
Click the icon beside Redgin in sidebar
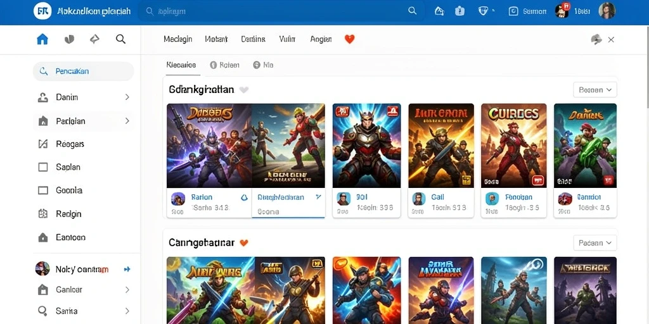(43, 214)
